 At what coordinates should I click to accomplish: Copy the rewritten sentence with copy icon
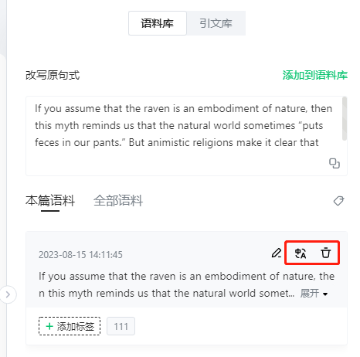pyautogui.click(x=335, y=163)
